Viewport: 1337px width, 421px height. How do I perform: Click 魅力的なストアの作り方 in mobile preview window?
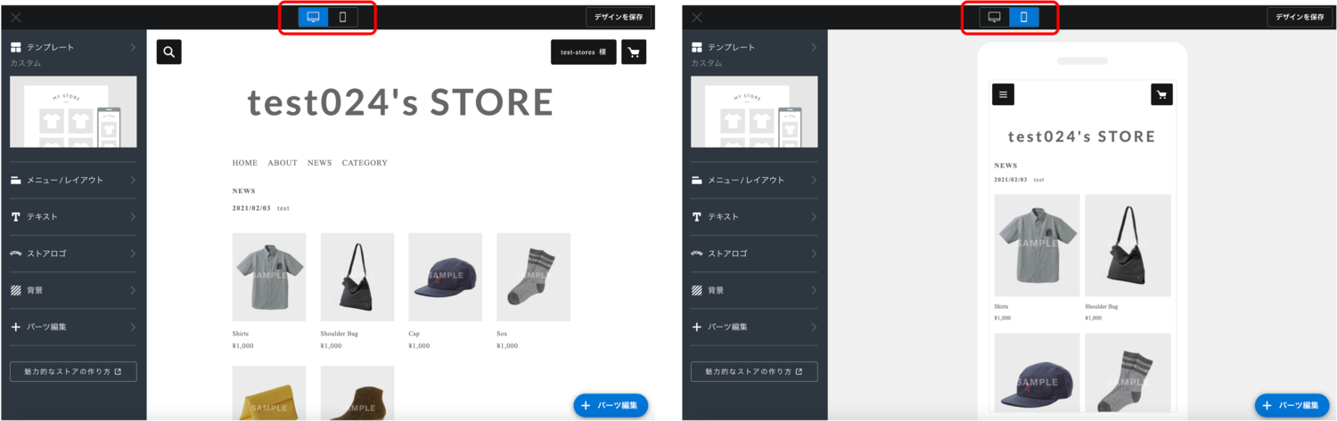click(x=754, y=371)
